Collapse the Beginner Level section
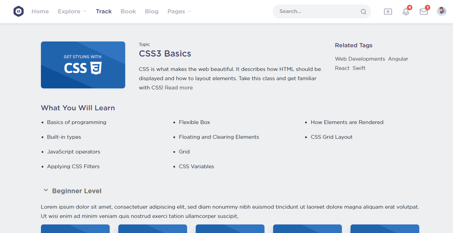The height and width of the screenshot is (233, 453). [46, 191]
